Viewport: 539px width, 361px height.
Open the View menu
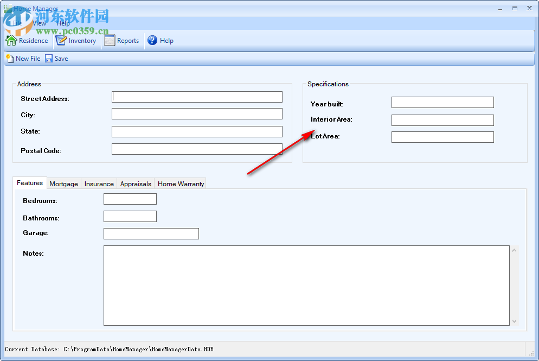coord(39,23)
